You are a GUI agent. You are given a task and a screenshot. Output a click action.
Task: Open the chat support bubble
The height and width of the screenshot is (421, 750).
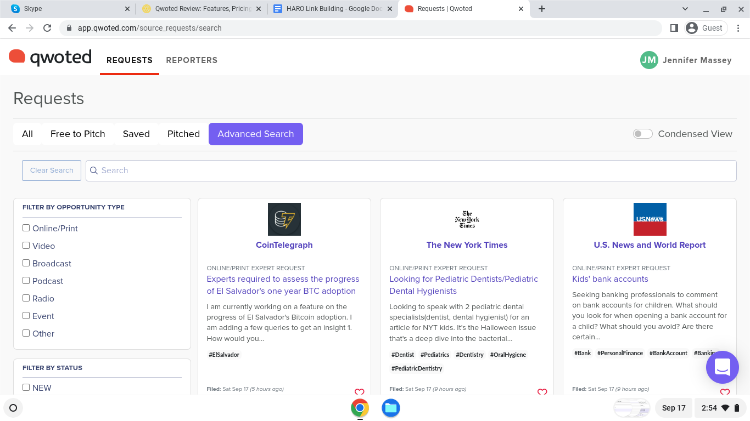point(723,367)
